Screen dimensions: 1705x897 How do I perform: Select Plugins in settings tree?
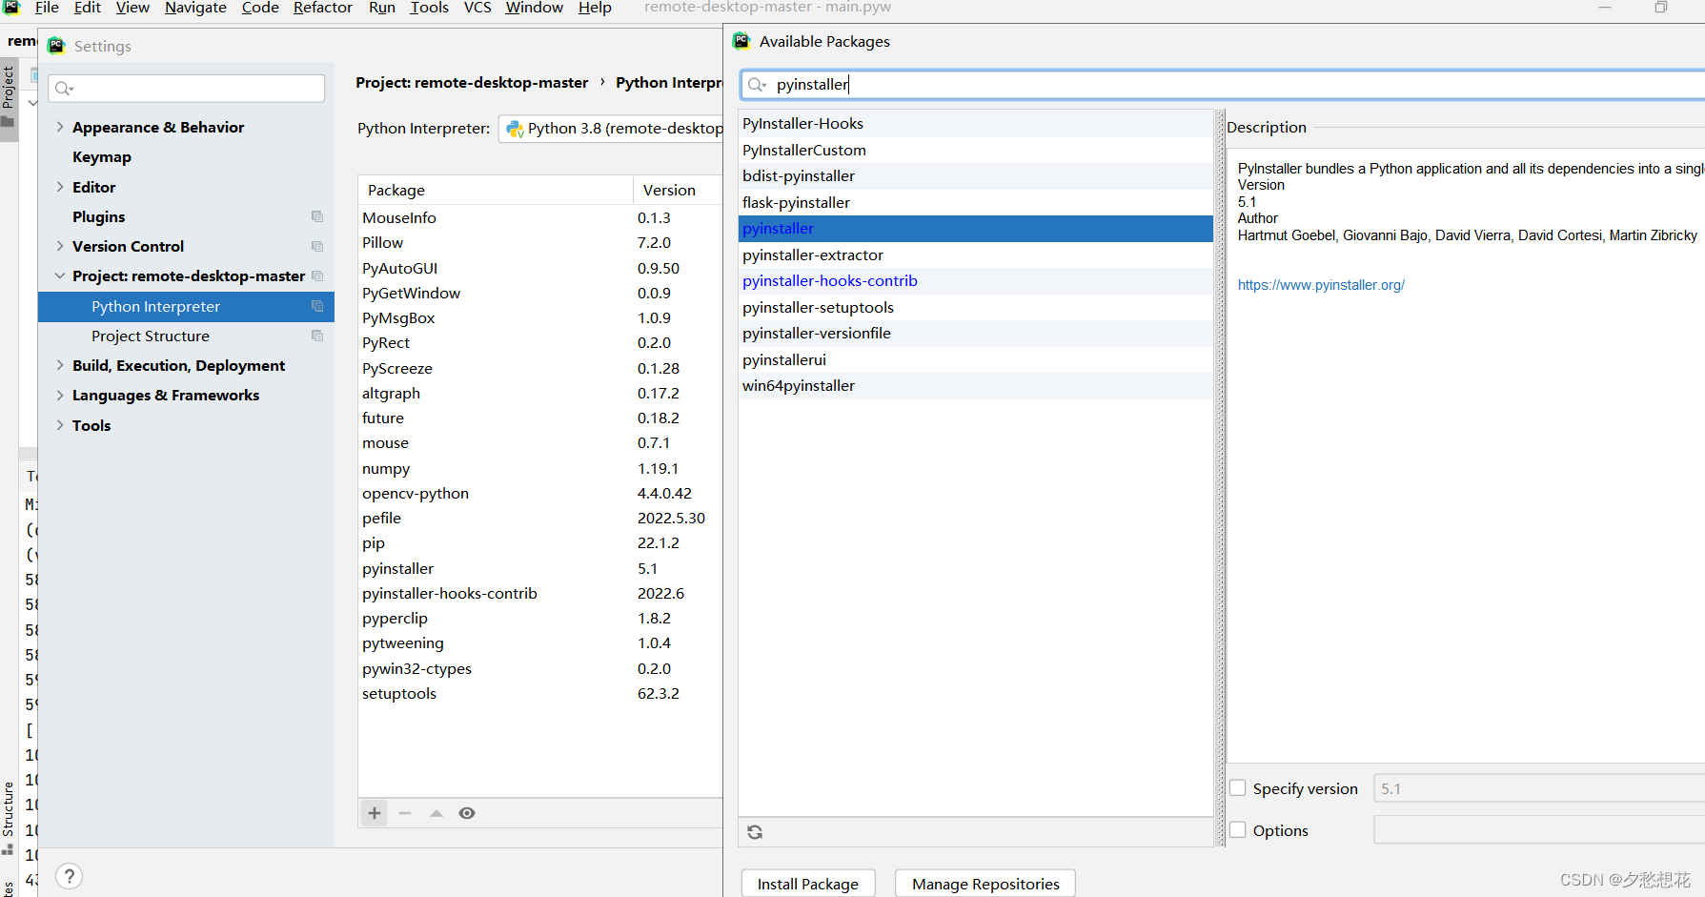(99, 216)
